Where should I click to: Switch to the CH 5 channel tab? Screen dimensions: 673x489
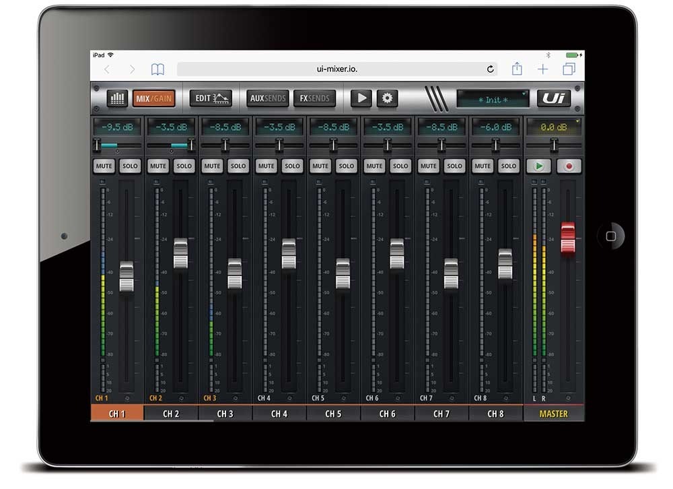332,413
